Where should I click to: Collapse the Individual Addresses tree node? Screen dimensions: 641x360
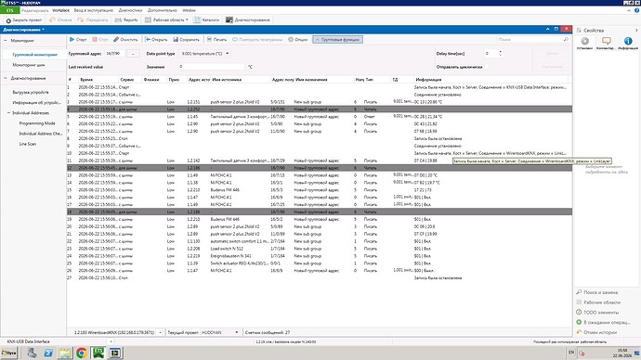pyautogui.click(x=8, y=113)
